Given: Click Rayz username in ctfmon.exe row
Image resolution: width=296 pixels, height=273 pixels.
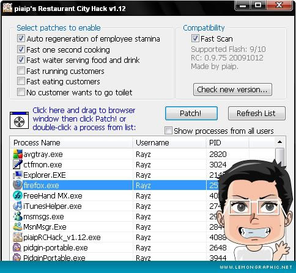Looking at the screenshot, I should pyautogui.click(x=143, y=165).
